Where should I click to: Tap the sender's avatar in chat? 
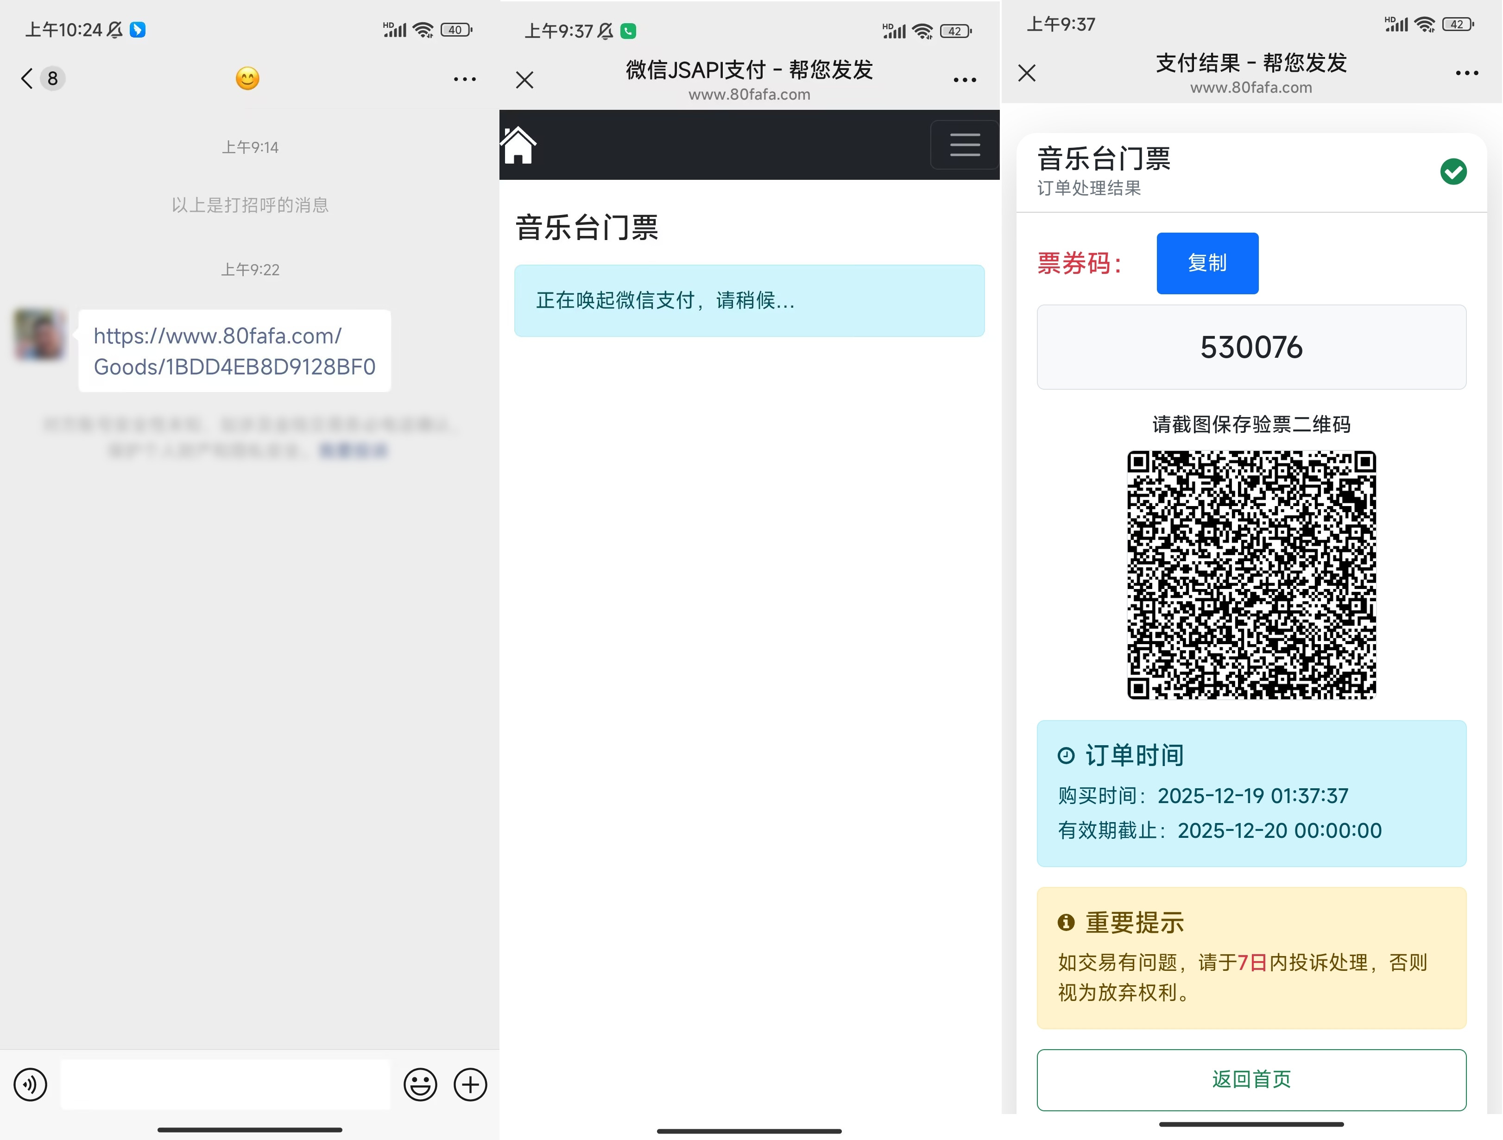[39, 335]
